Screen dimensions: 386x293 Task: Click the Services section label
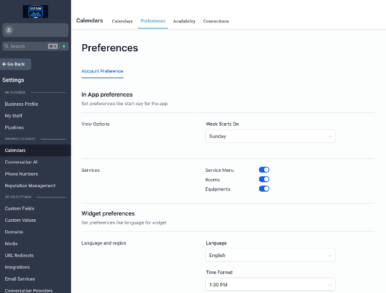point(90,170)
